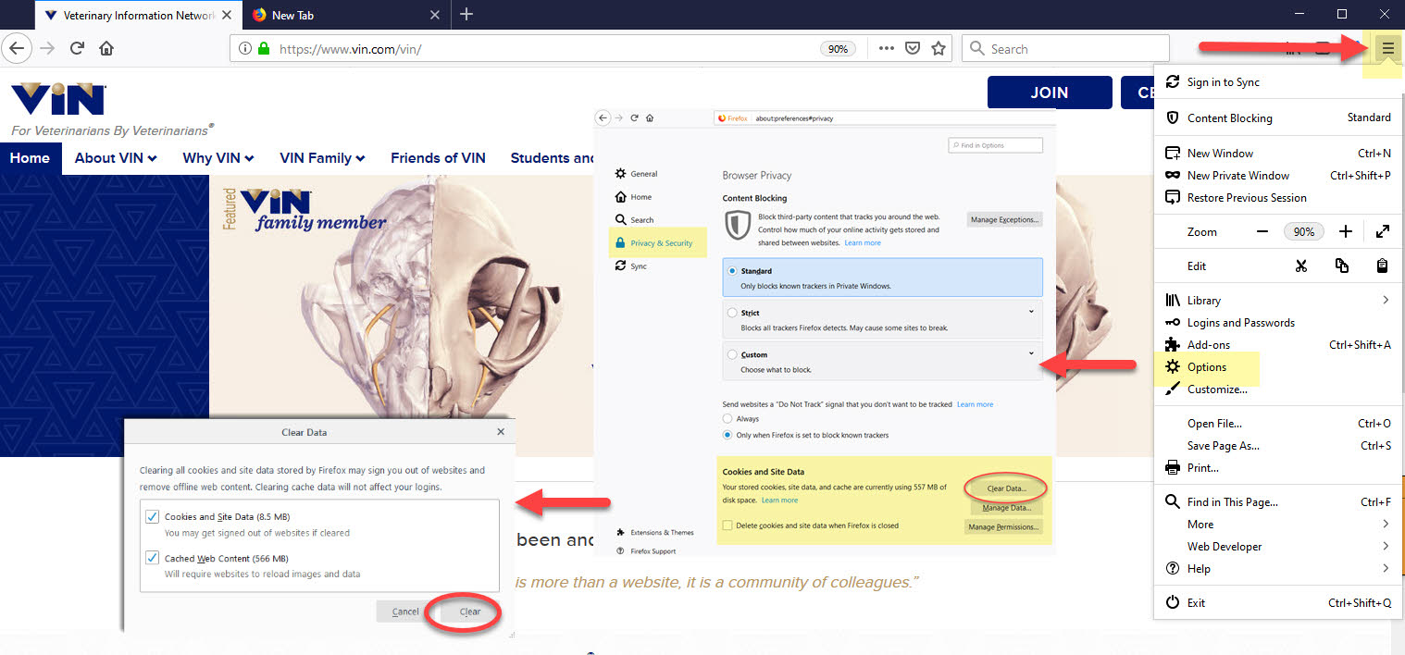Viewport: 1405px width, 655px height.
Task: Open General settings in preferences sidebar
Action: coord(636,174)
